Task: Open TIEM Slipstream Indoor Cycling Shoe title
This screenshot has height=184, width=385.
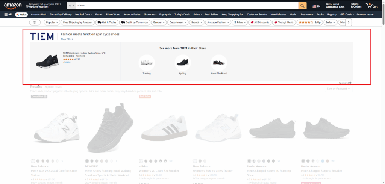Action: pos(84,54)
